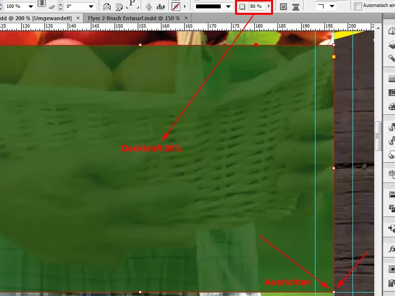Click the red solid square on frame top edge
Screen dimensions: 395x296
pos(256,45)
